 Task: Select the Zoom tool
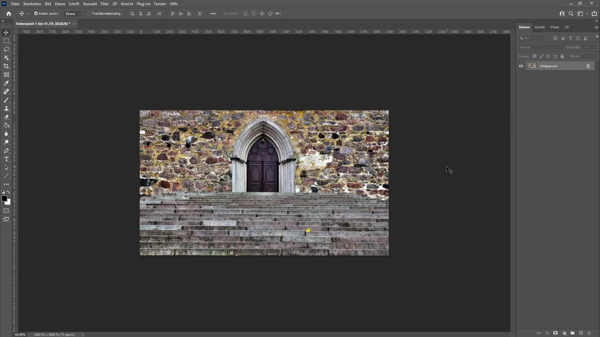tap(6, 142)
